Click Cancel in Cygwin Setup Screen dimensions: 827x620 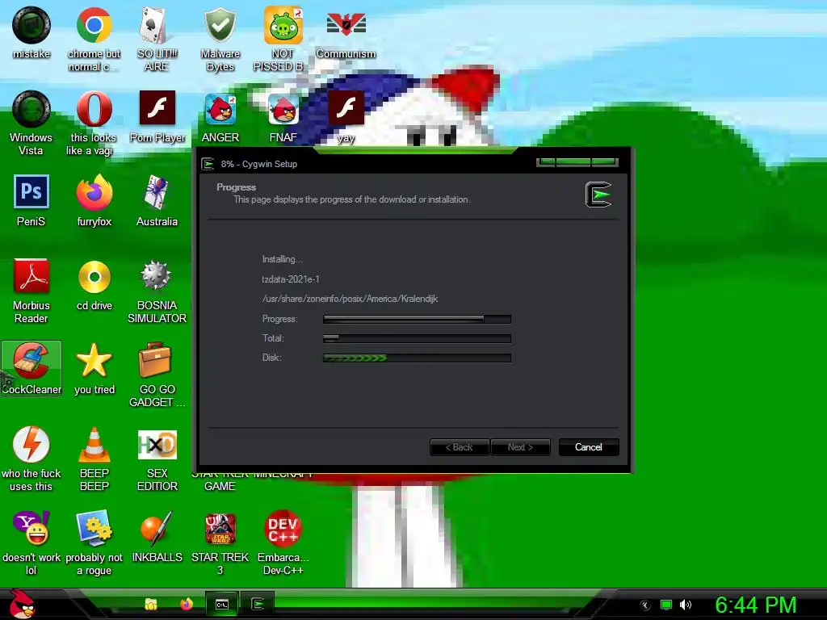click(589, 447)
